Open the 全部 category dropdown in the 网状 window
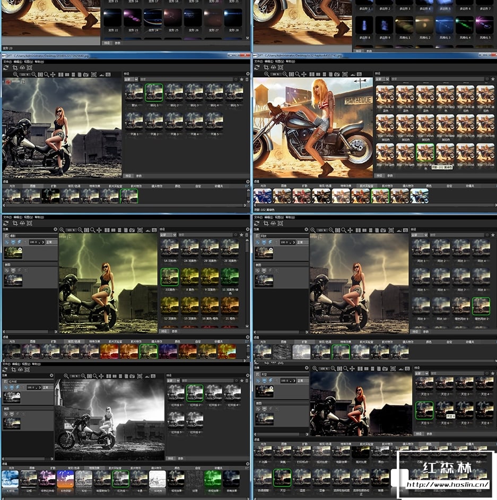Viewport: 497px width, 500px height. tap(419, 235)
